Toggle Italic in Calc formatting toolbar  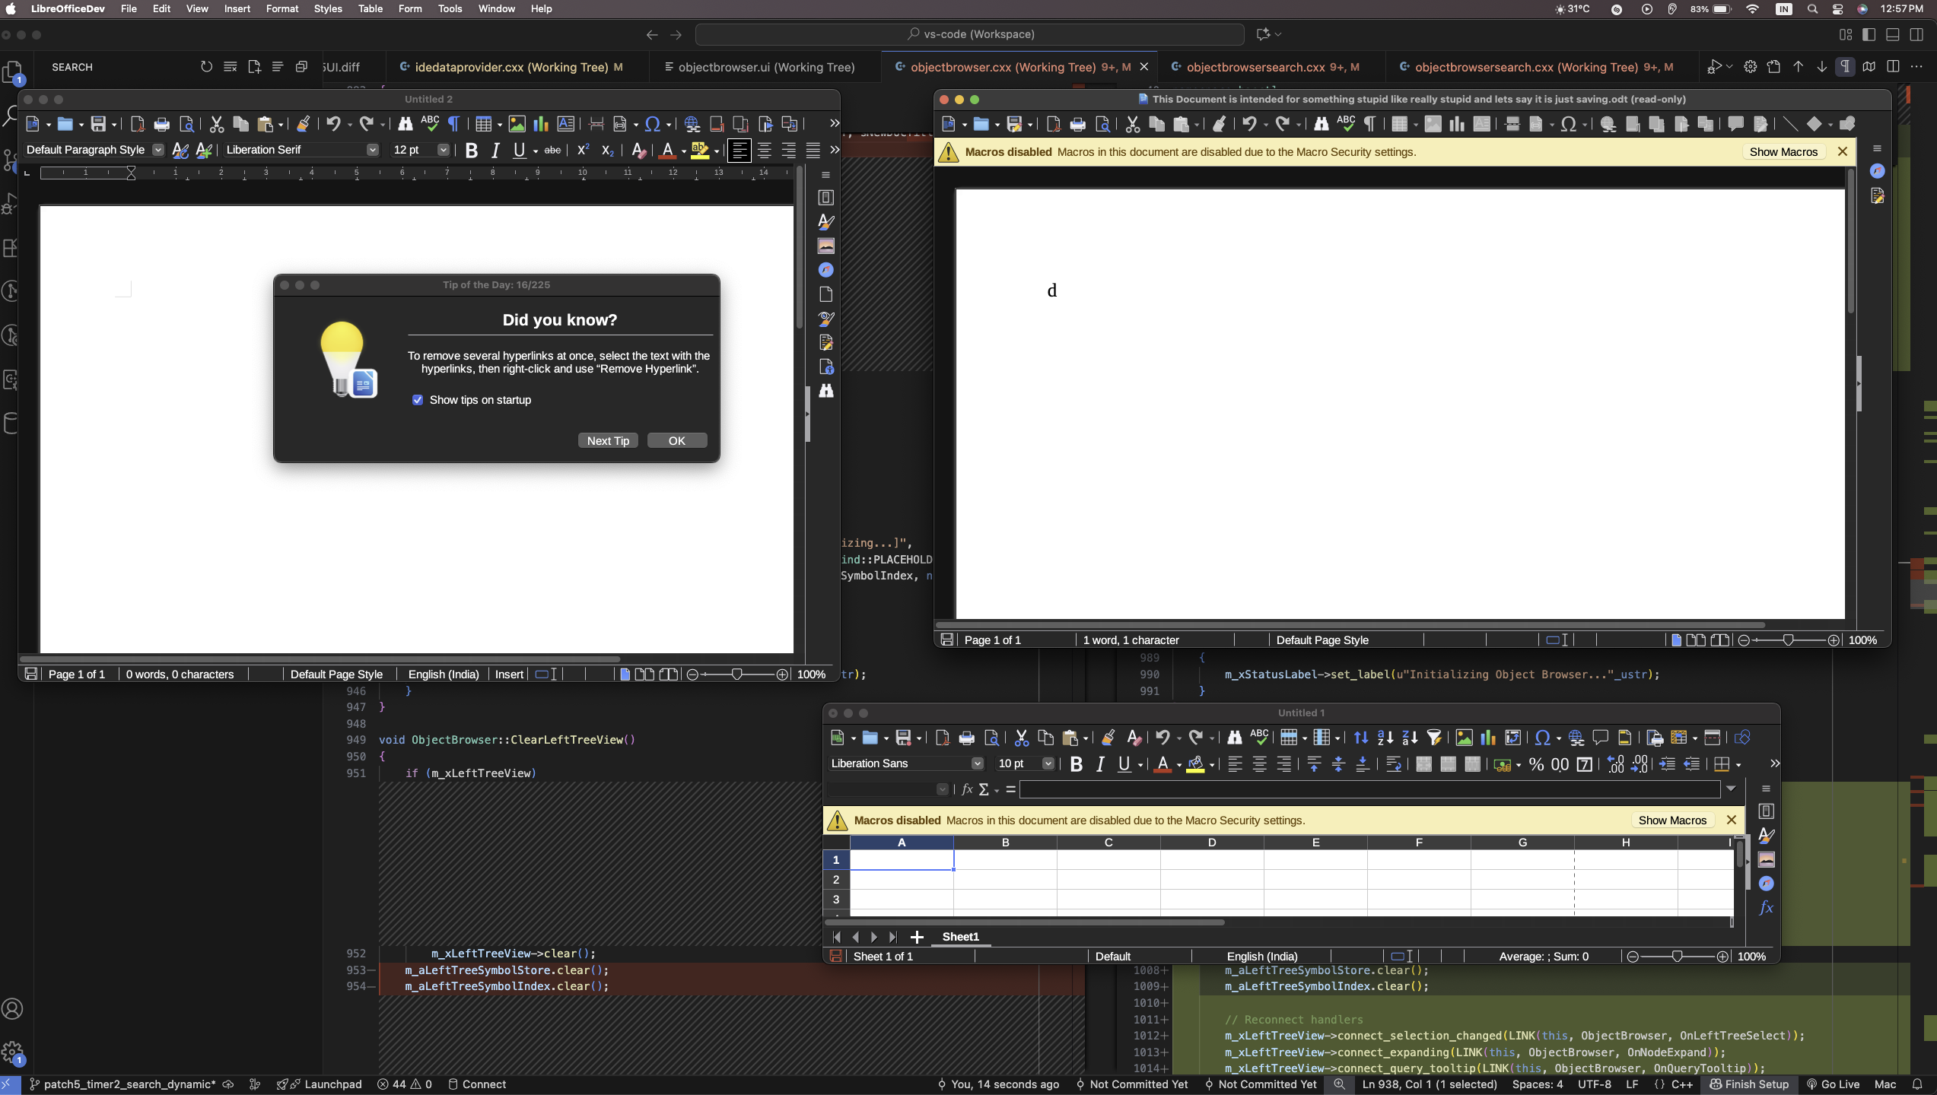pyautogui.click(x=1100, y=764)
